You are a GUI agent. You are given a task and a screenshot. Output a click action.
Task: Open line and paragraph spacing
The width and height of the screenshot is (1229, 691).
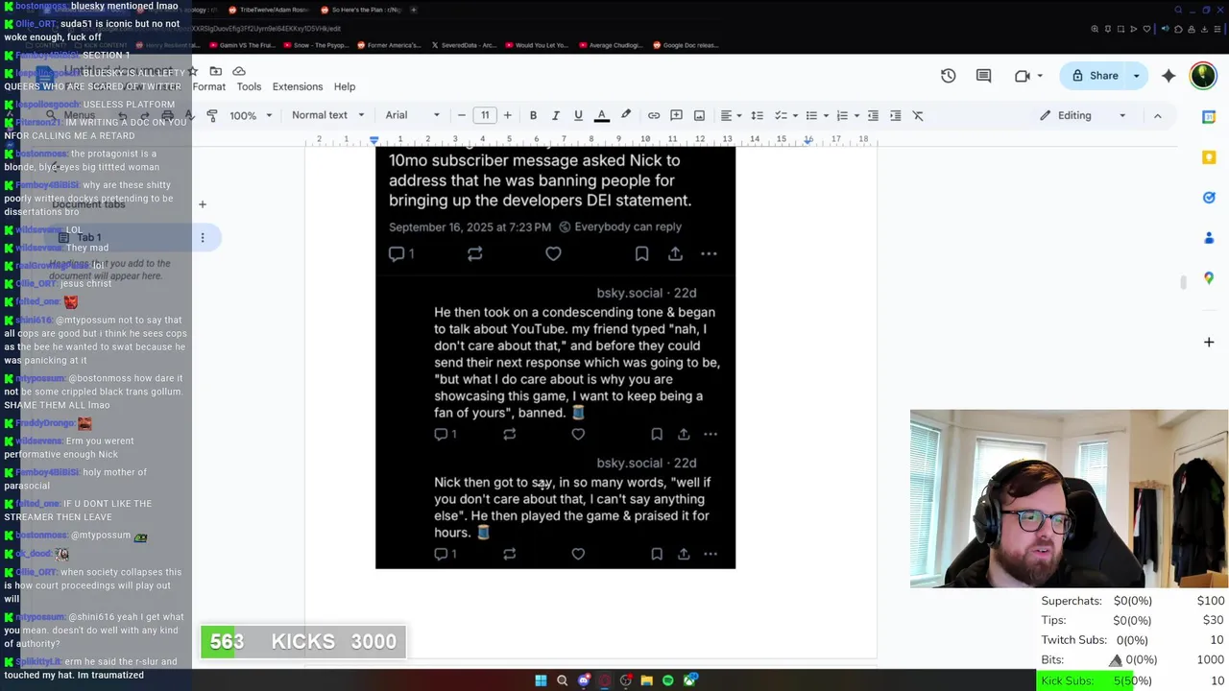(757, 115)
